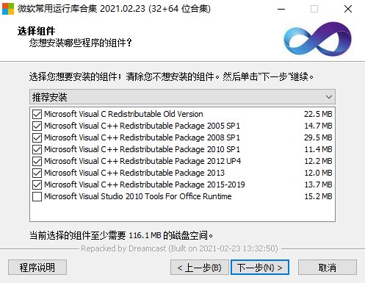Close the installer window
The height and width of the screenshot is (283, 365).
348,9
